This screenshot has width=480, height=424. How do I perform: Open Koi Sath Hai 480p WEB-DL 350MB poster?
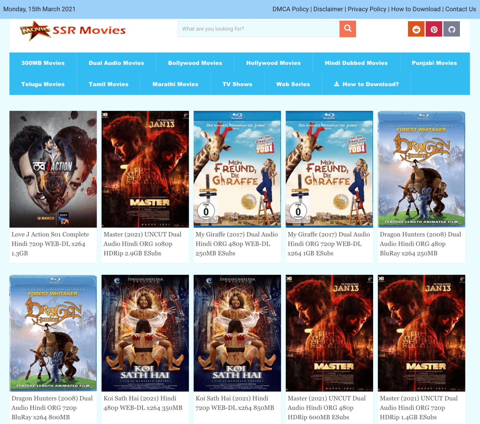145,333
